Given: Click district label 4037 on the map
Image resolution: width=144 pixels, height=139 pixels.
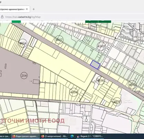Looking at the screenshot, I should click(x=117, y=102).
